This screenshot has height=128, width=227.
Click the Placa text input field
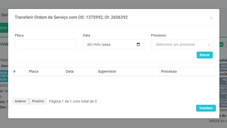[46, 44]
